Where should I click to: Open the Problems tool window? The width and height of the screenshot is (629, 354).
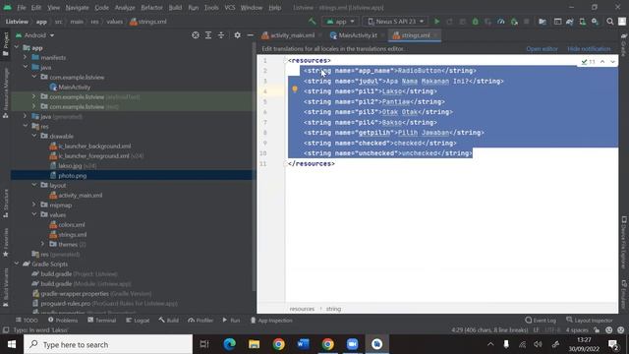coord(63,321)
